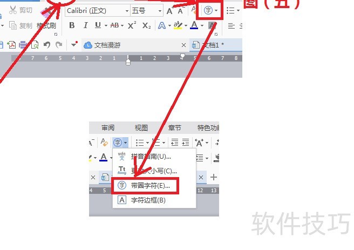Click the print preview icon
354x250 pixels.
(35, 45)
